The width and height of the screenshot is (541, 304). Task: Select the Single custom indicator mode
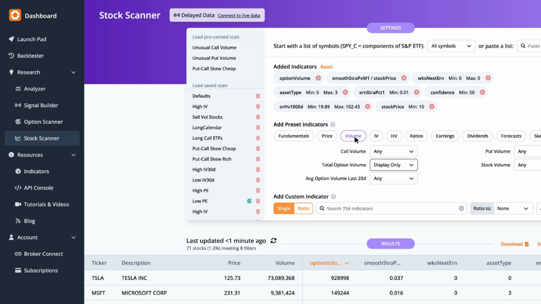click(x=284, y=208)
